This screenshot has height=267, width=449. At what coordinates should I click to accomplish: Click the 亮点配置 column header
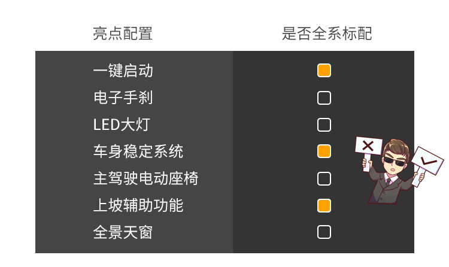tap(123, 34)
